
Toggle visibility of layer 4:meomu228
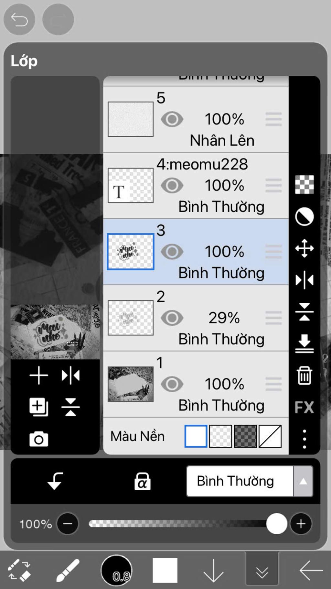tap(172, 186)
